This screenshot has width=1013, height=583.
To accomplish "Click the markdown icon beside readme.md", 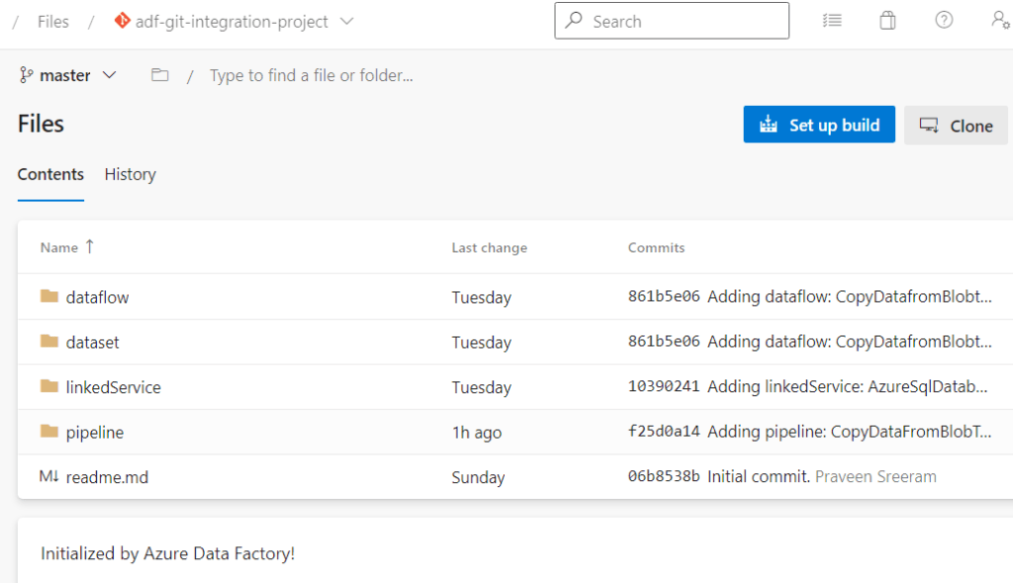I will (46, 476).
